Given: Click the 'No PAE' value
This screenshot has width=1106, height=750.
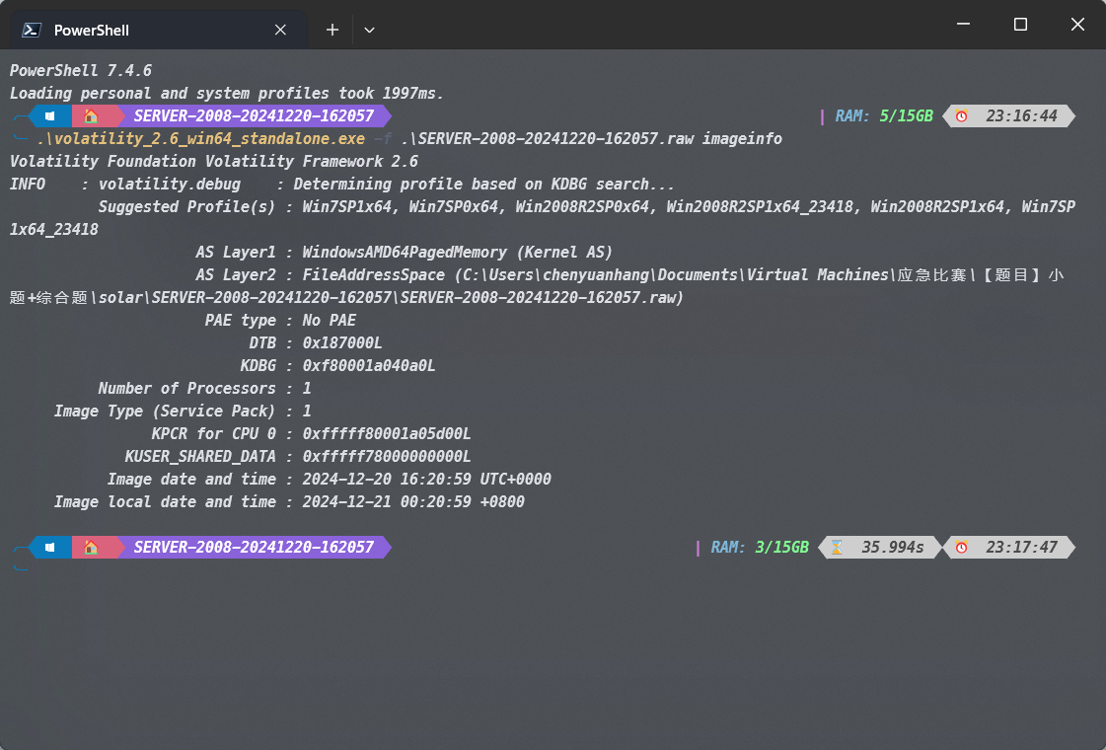Looking at the screenshot, I should click(329, 320).
